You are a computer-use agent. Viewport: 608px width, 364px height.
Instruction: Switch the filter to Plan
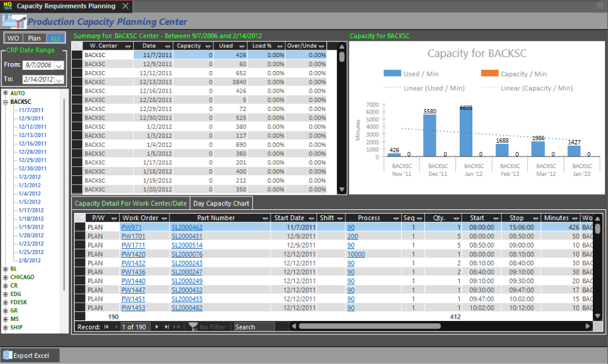[35, 38]
